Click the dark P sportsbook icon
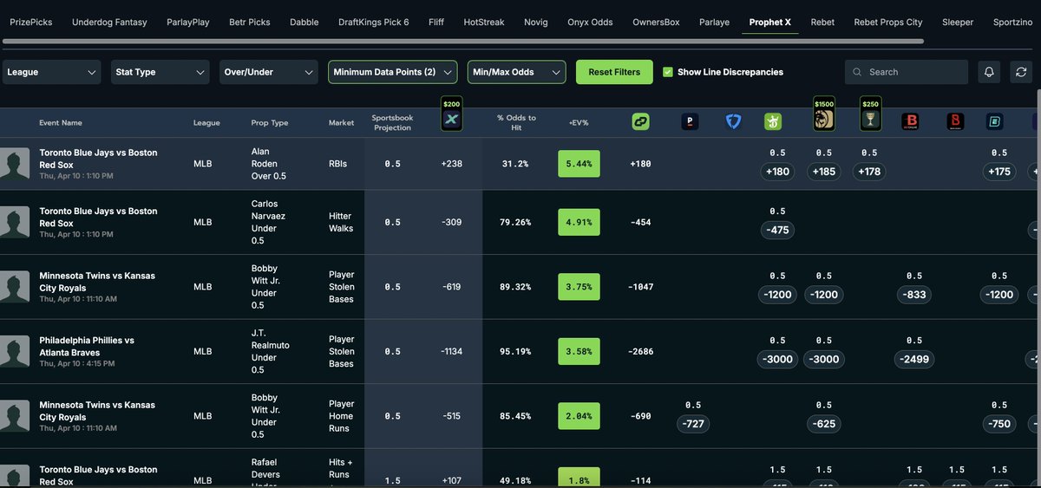Image resolution: width=1041 pixels, height=488 pixels. pyautogui.click(x=690, y=122)
